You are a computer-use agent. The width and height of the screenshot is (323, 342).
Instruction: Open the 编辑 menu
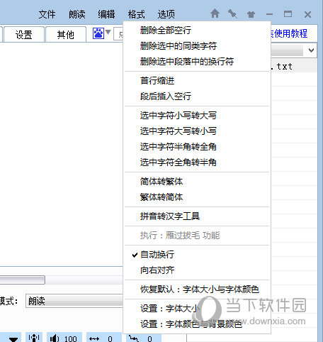[106, 14]
